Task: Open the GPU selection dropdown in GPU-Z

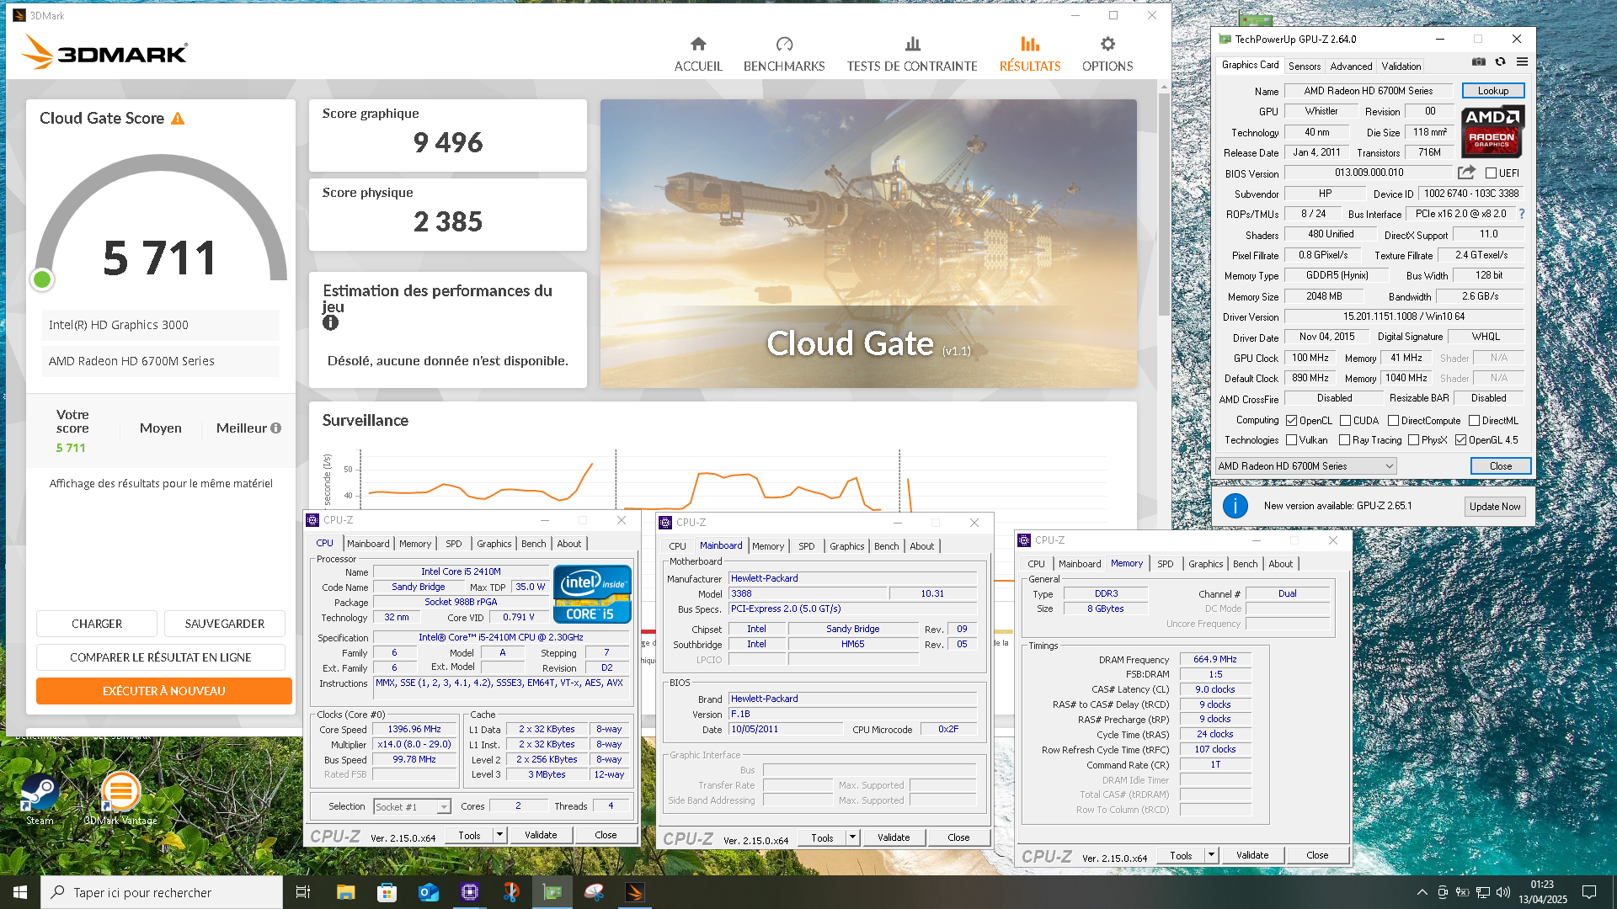Action: tap(1305, 466)
